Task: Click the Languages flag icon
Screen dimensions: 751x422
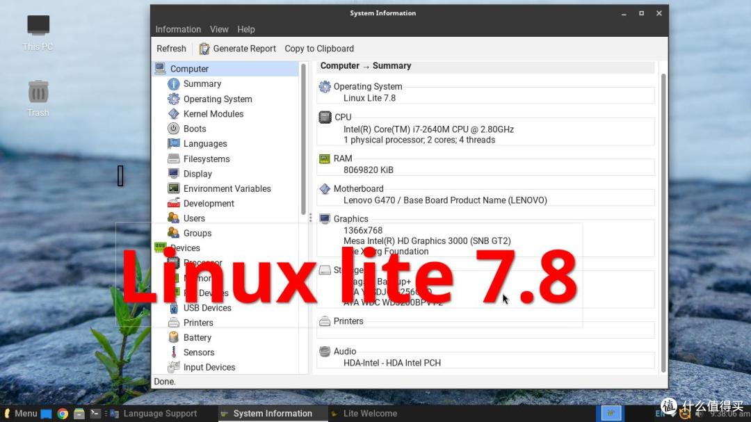Action: (173, 143)
